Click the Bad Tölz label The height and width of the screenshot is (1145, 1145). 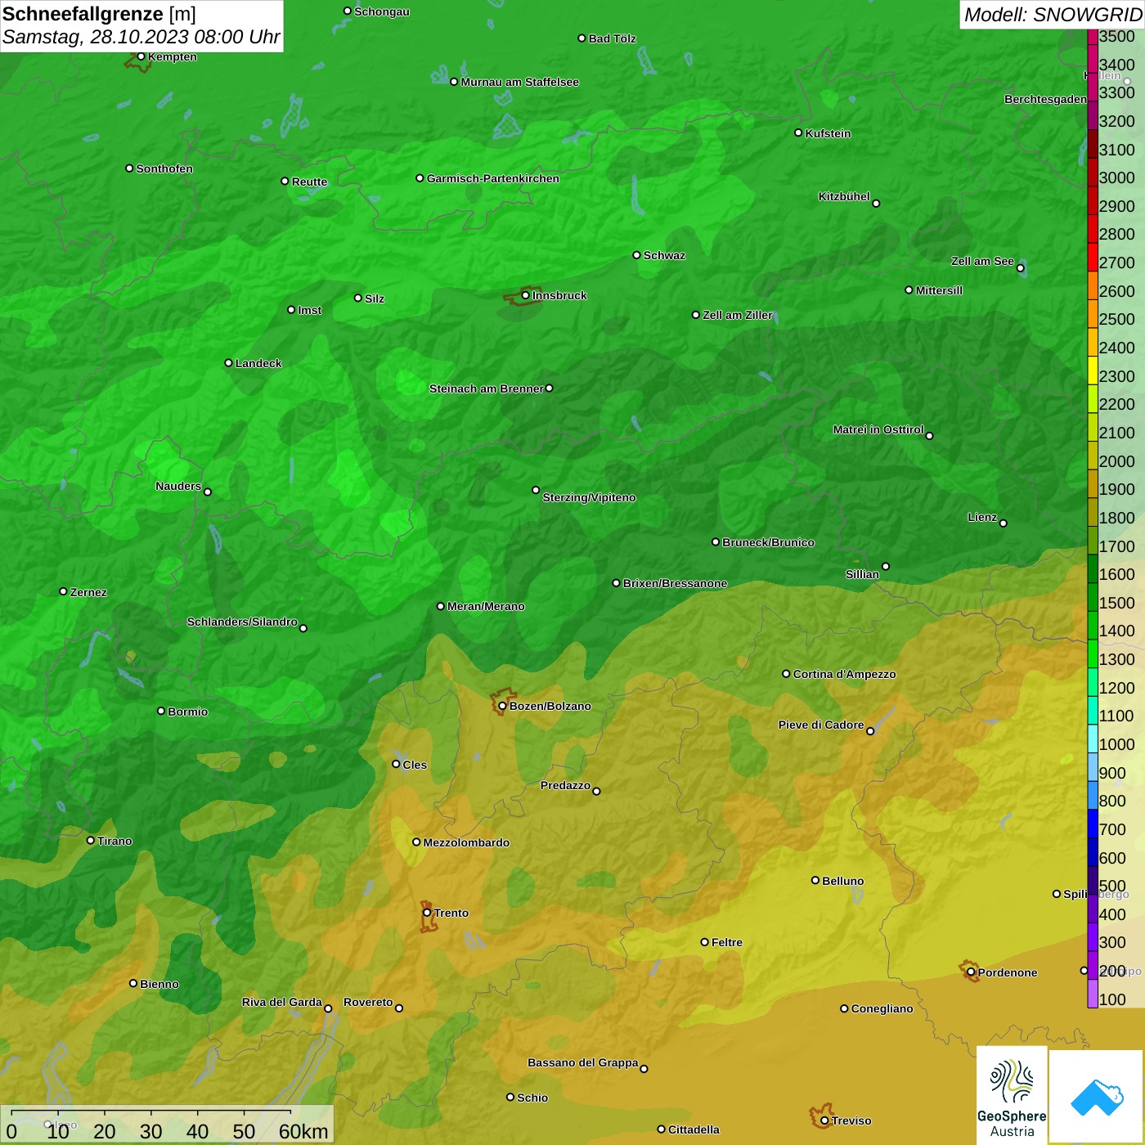click(x=613, y=38)
